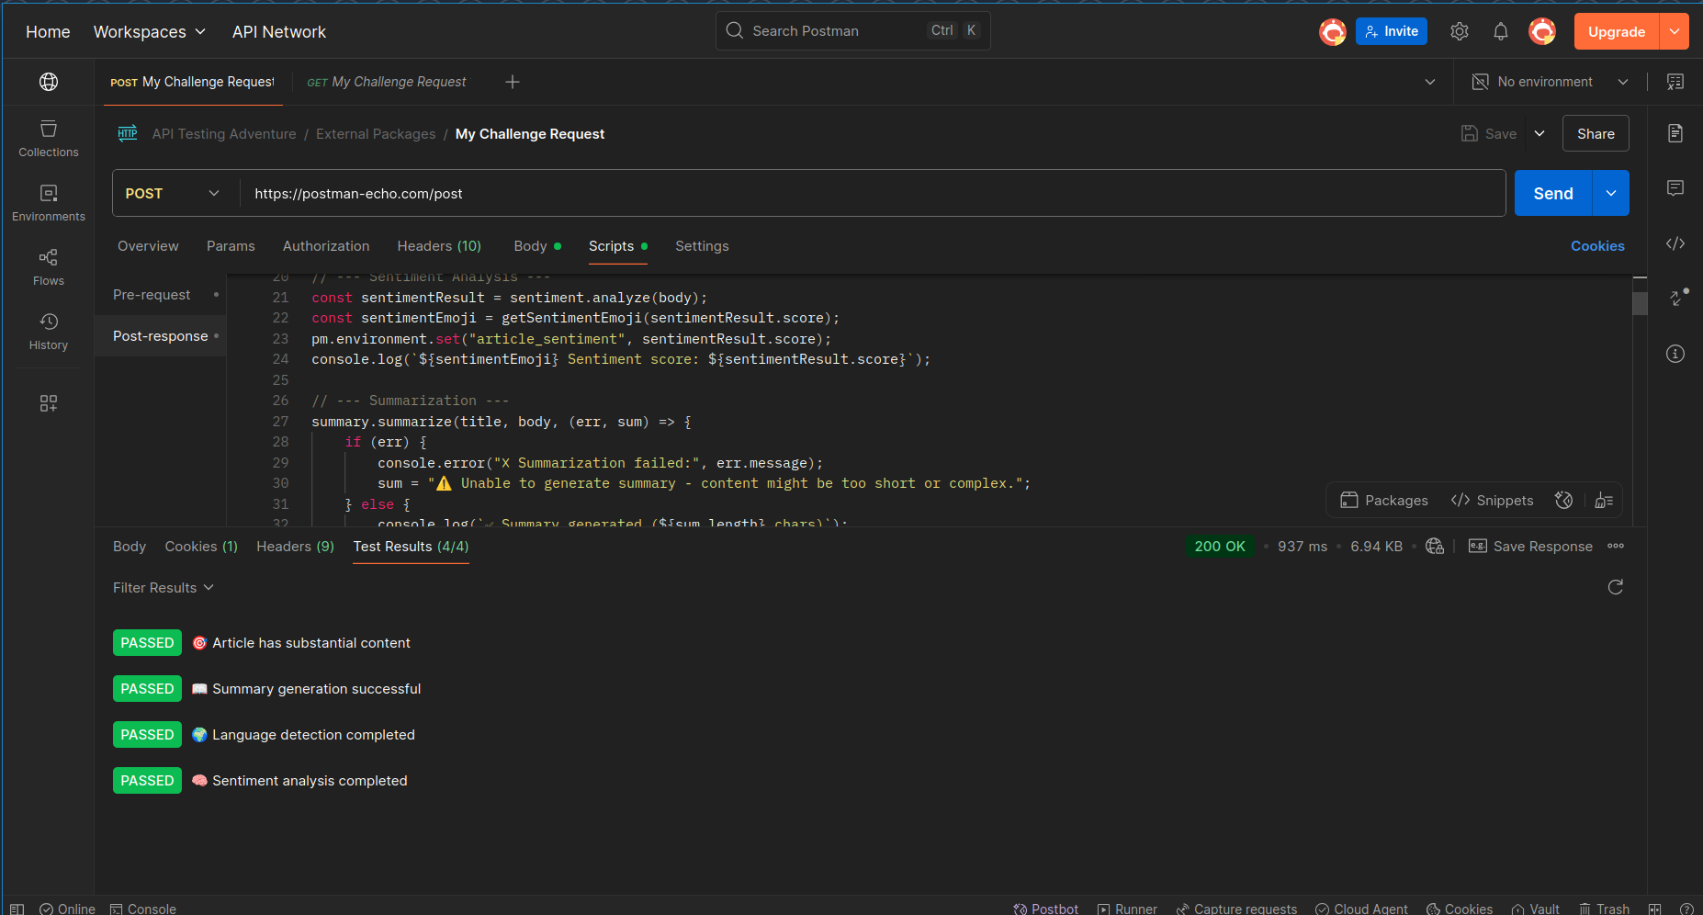
Task: Click the script editor vertical scrollbar
Action: click(1639, 304)
